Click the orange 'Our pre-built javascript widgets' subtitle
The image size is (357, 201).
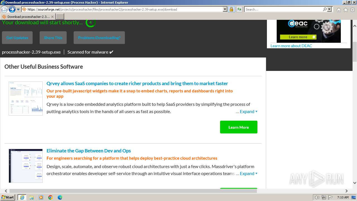click(x=139, y=94)
